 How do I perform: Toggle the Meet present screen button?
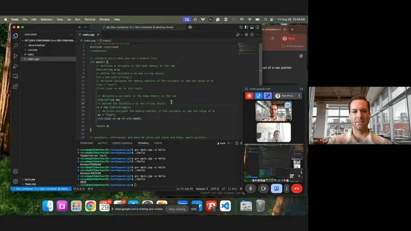[x=276, y=189]
